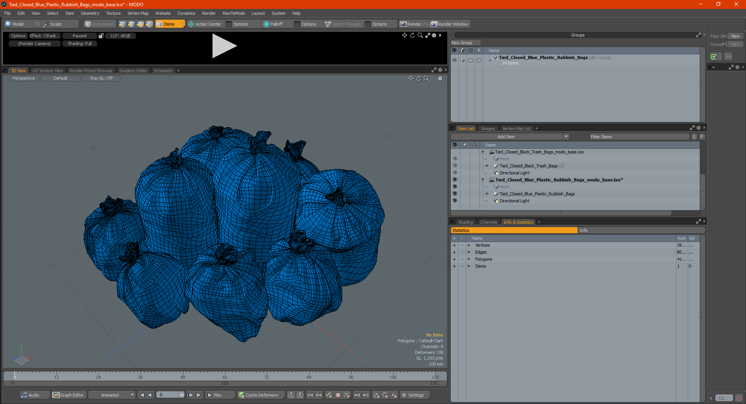Select Materials selection mode icon
Viewport: 746px width, 404px height.
[149, 24]
